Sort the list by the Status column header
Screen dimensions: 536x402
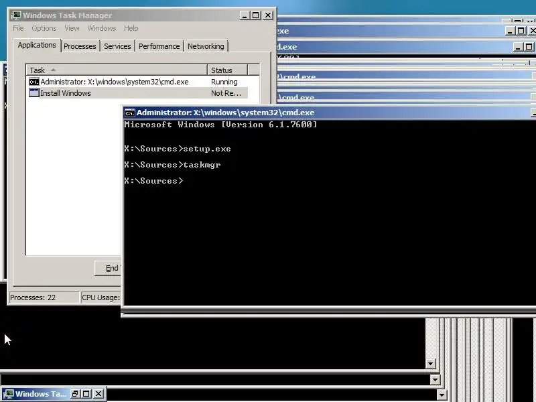[x=227, y=70]
